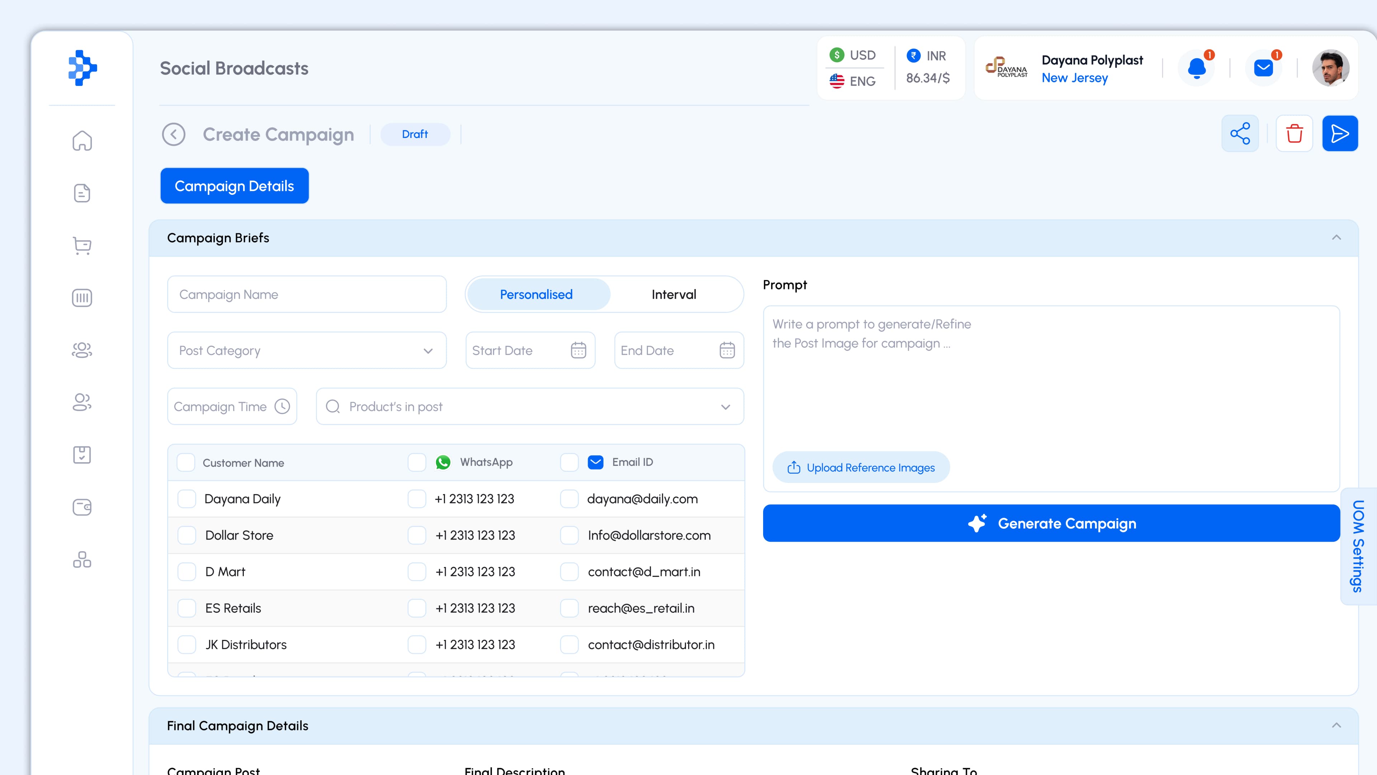
Task: Click contact@d_mart.in email cell
Action: pos(644,571)
